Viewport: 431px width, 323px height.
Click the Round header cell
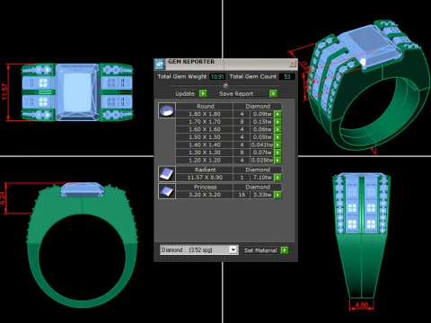click(205, 106)
